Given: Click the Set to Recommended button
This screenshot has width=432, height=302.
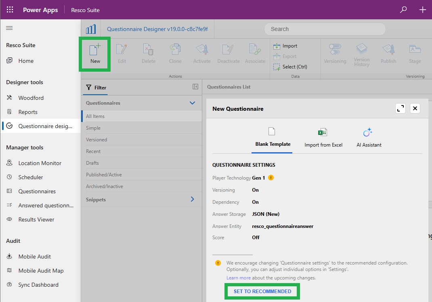Looking at the screenshot, I should (262, 292).
